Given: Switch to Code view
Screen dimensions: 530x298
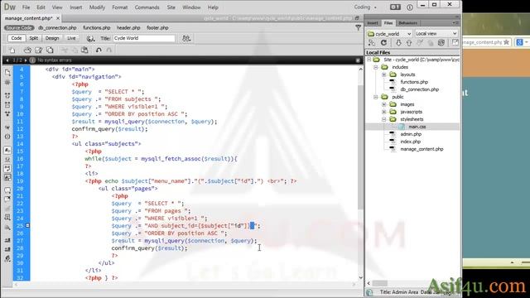Looking at the screenshot, I should click(x=17, y=38).
